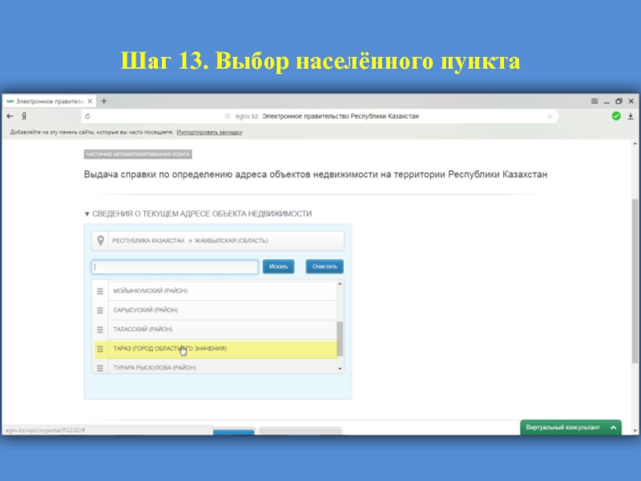
Task: Close the Электронное правительство tab
Action: [x=90, y=101]
